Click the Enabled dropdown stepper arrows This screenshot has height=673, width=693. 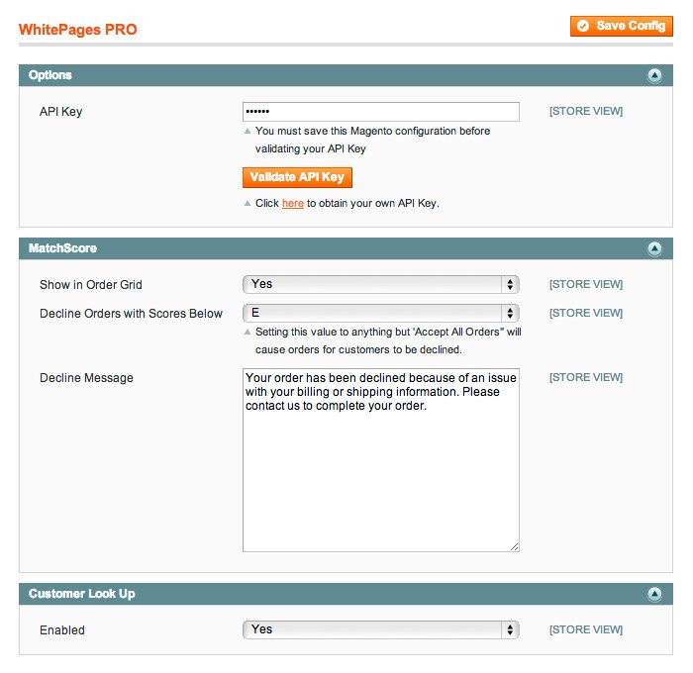[510, 629]
